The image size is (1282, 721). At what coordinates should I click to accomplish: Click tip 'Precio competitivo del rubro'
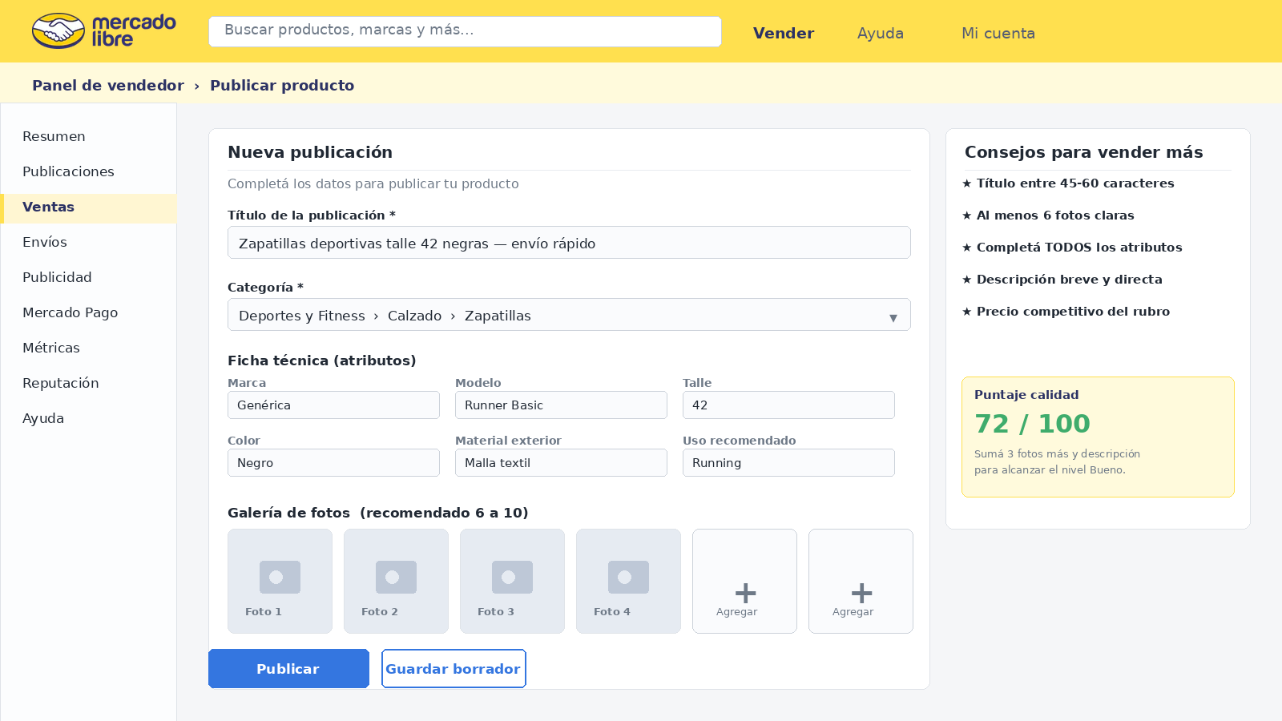1066,311
